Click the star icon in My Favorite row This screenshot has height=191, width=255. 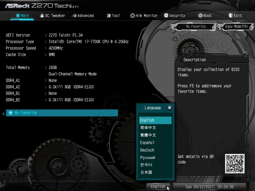coord(10,113)
